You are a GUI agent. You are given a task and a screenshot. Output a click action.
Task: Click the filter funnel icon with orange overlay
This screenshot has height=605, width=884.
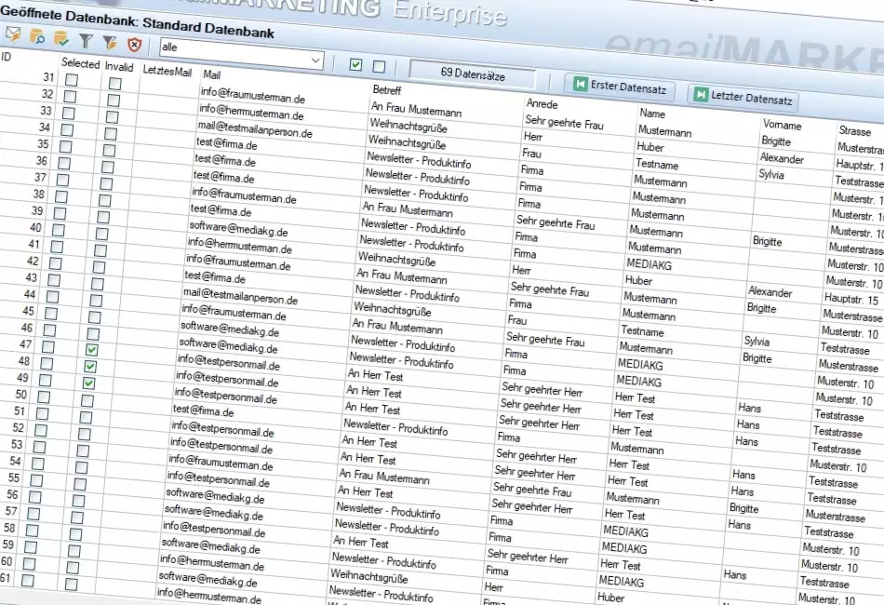click(x=110, y=42)
